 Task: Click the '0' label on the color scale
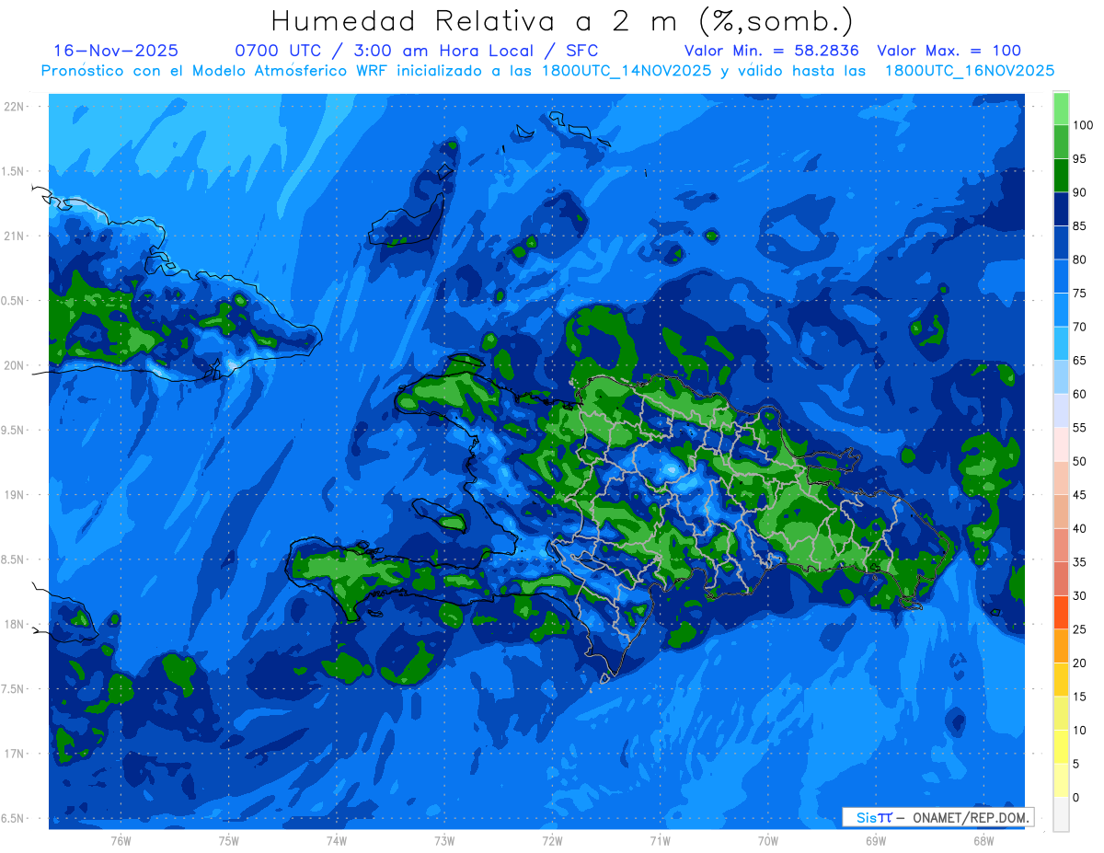click(x=1076, y=797)
